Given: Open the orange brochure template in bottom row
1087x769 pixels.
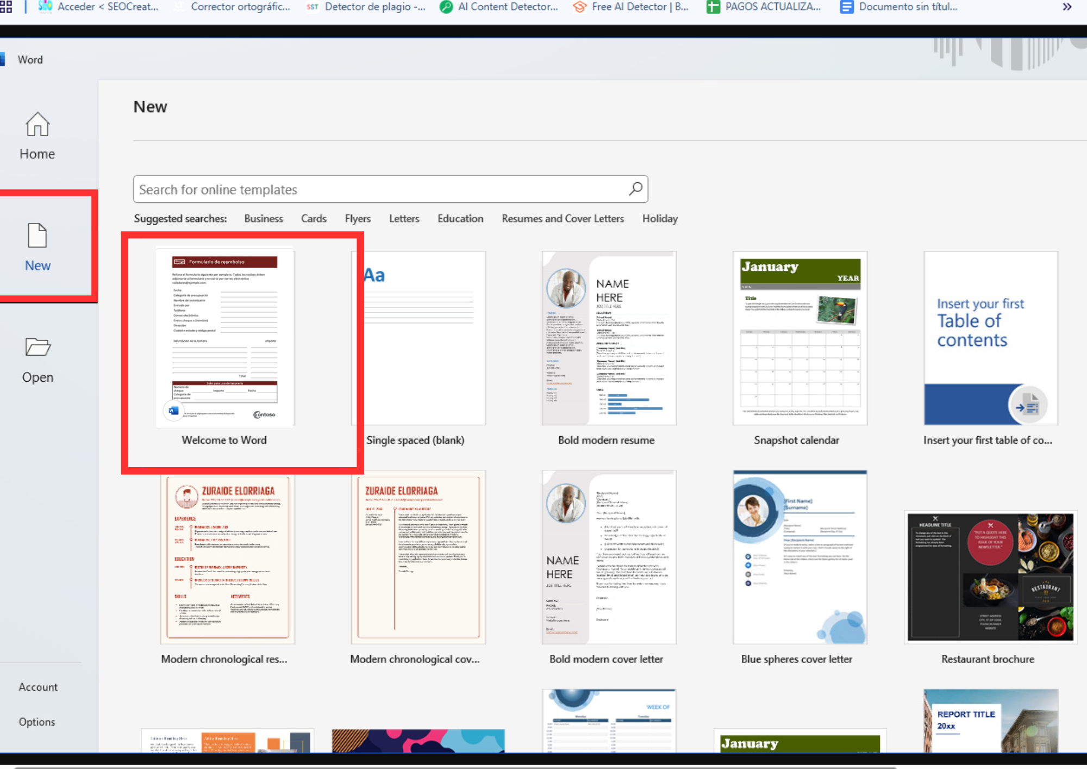Looking at the screenshot, I should pos(228,741).
